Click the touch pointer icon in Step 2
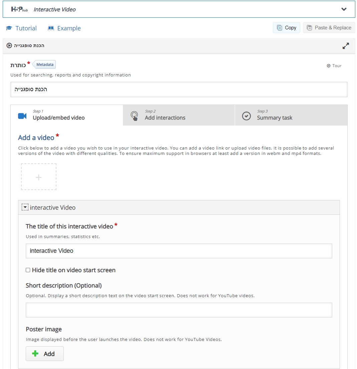 pyautogui.click(x=134, y=116)
